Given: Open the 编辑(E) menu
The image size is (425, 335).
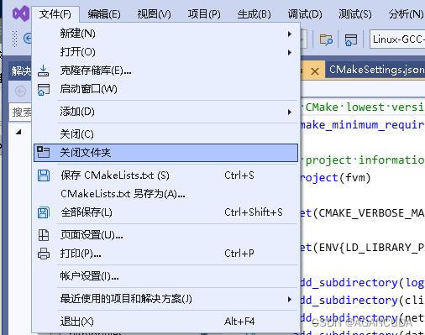Looking at the screenshot, I should (x=104, y=14).
